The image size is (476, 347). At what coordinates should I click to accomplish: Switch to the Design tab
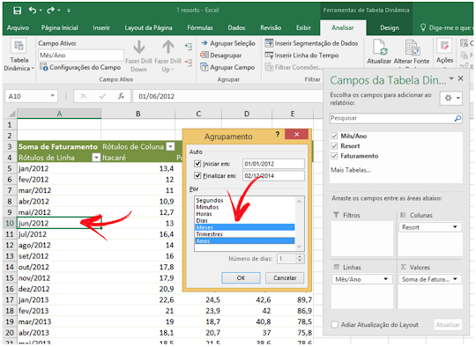coord(390,27)
